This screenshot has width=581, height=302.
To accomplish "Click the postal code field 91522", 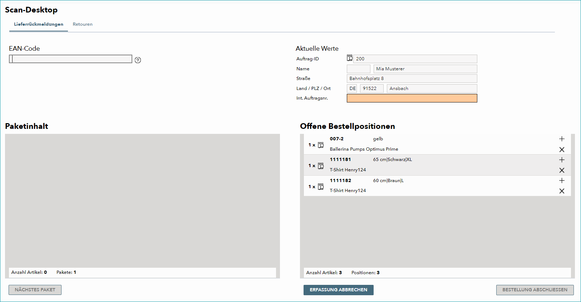I will 372,89.
